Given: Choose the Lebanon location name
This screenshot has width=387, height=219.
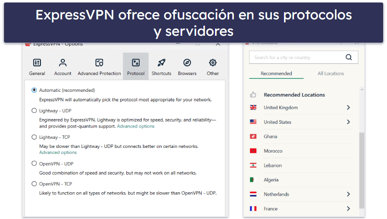Looking at the screenshot, I should click(x=272, y=166).
